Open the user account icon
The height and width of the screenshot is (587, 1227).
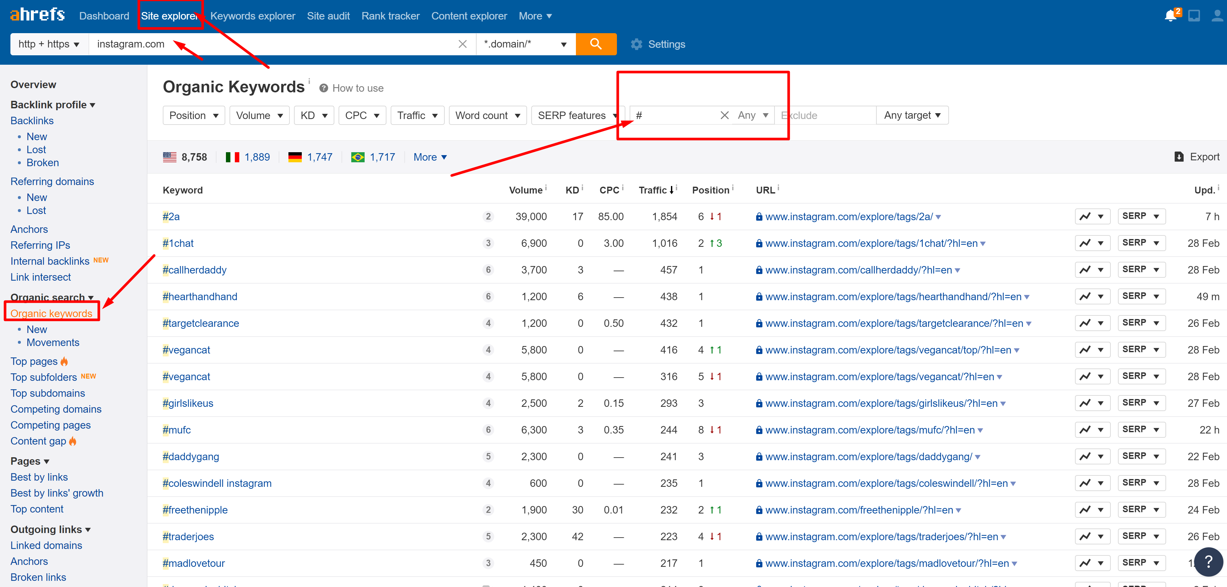pyautogui.click(x=1217, y=16)
